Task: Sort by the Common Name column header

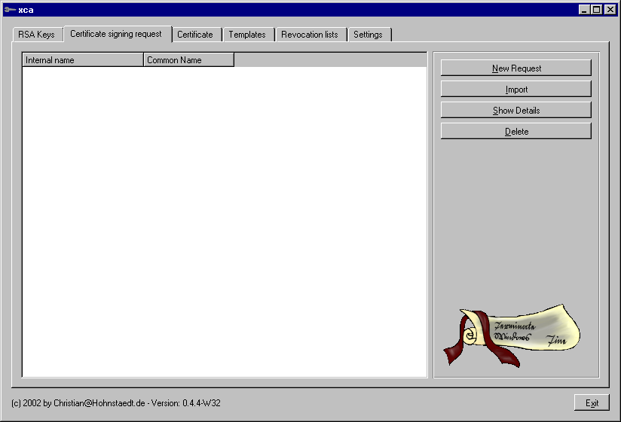Action: 188,60
